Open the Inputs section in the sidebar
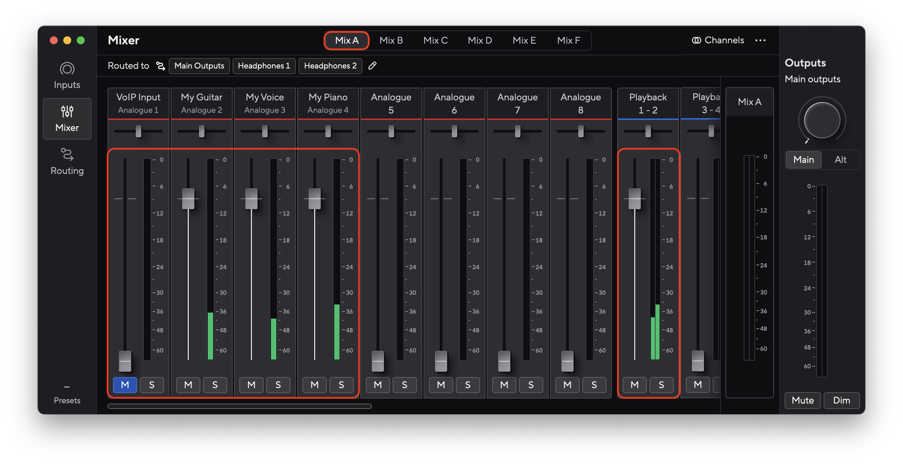The width and height of the screenshot is (903, 464). (67, 76)
